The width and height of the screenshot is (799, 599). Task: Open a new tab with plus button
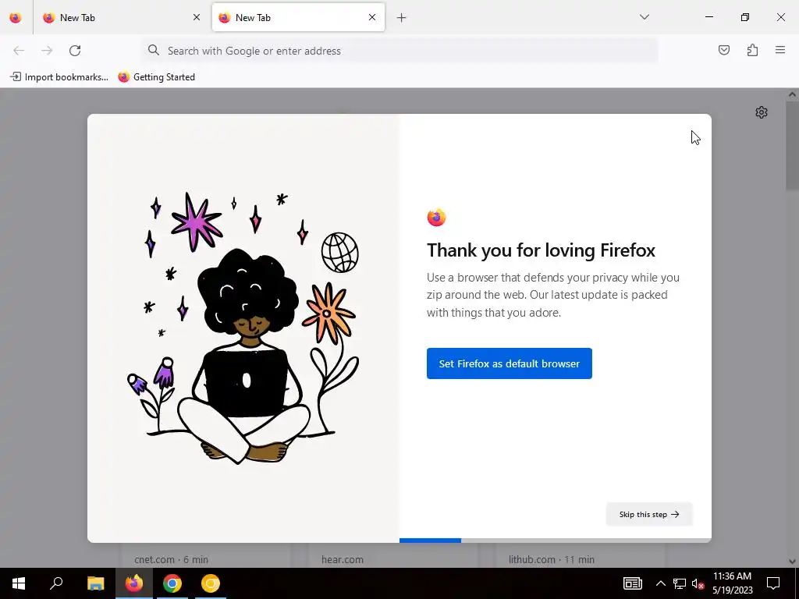click(x=402, y=18)
